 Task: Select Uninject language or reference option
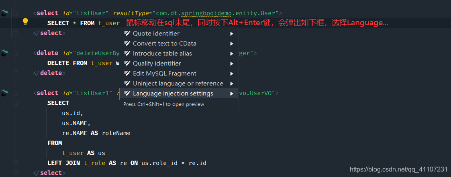(x=178, y=84)
